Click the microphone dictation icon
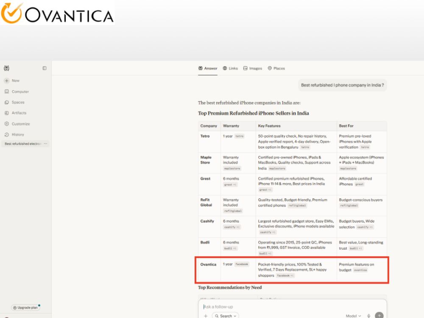 pos(368,316)
